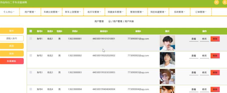The height and width of the screenshot is (93, 227).
Task: View details of 账号4 with 查看
Action: [x=194, y=90]
